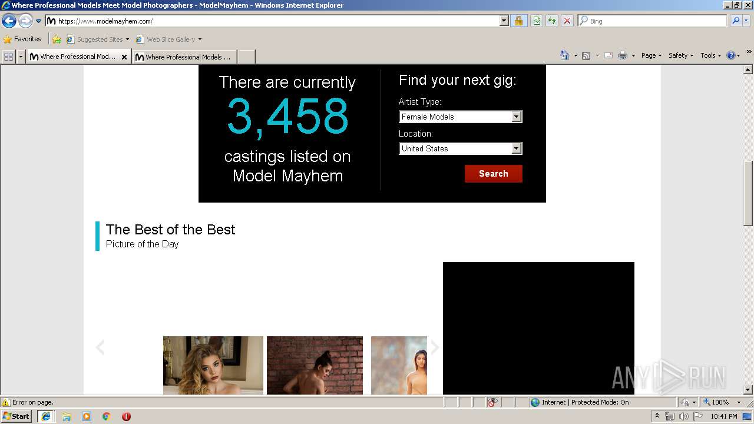Open the Media Player taskbar icon
754x424 pixels.
[87, 416]
